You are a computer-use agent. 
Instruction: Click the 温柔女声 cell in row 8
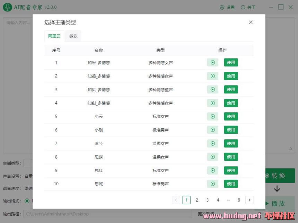pyautogui.click(x=160, y=157)
